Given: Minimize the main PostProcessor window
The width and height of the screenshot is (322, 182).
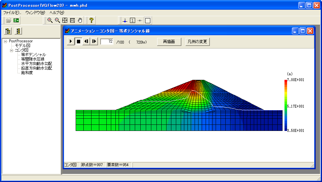Looking at the screenshot, I should tap(301, 5).
